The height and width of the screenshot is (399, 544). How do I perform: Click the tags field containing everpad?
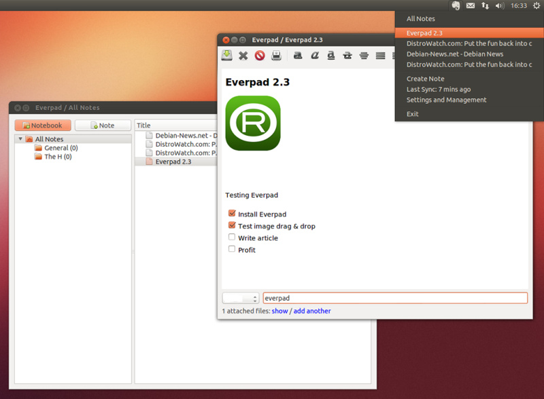click(395, 298)
